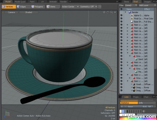The height and width of the screenshot is (120, 157).
Task: Pick the light blue color swatch
Action: coord(123,111)
